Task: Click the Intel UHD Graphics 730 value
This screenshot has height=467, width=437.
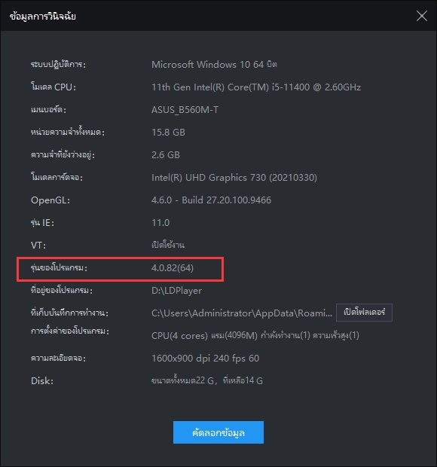Action: 234,178
